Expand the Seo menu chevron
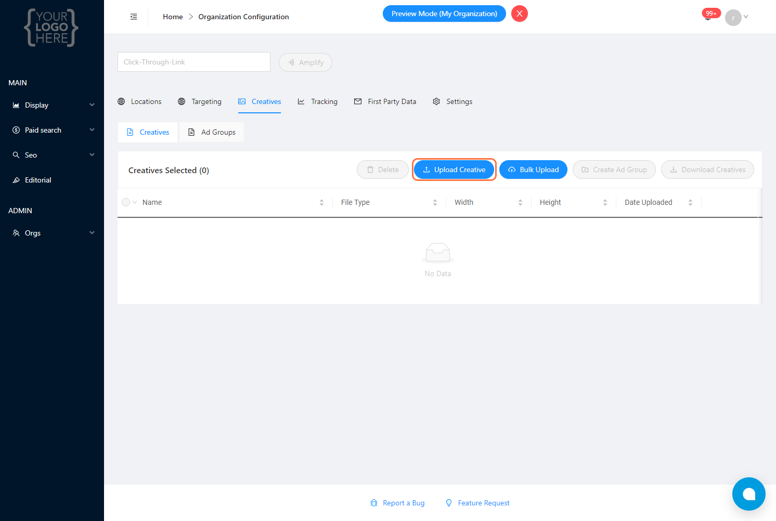The image size is (776, 521). coord(92,155)
